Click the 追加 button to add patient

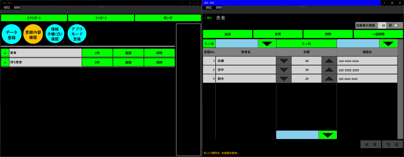click(x=228, y=34)
